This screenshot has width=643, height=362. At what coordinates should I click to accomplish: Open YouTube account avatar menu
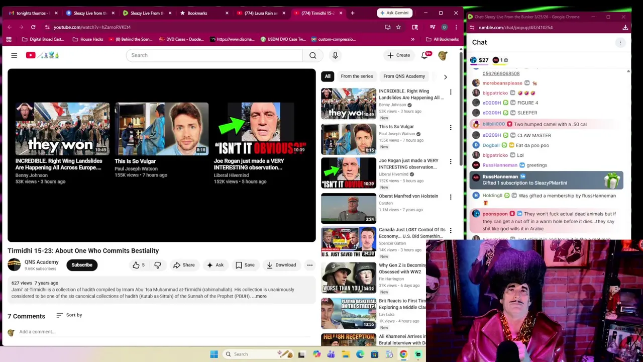coord(443,55)
